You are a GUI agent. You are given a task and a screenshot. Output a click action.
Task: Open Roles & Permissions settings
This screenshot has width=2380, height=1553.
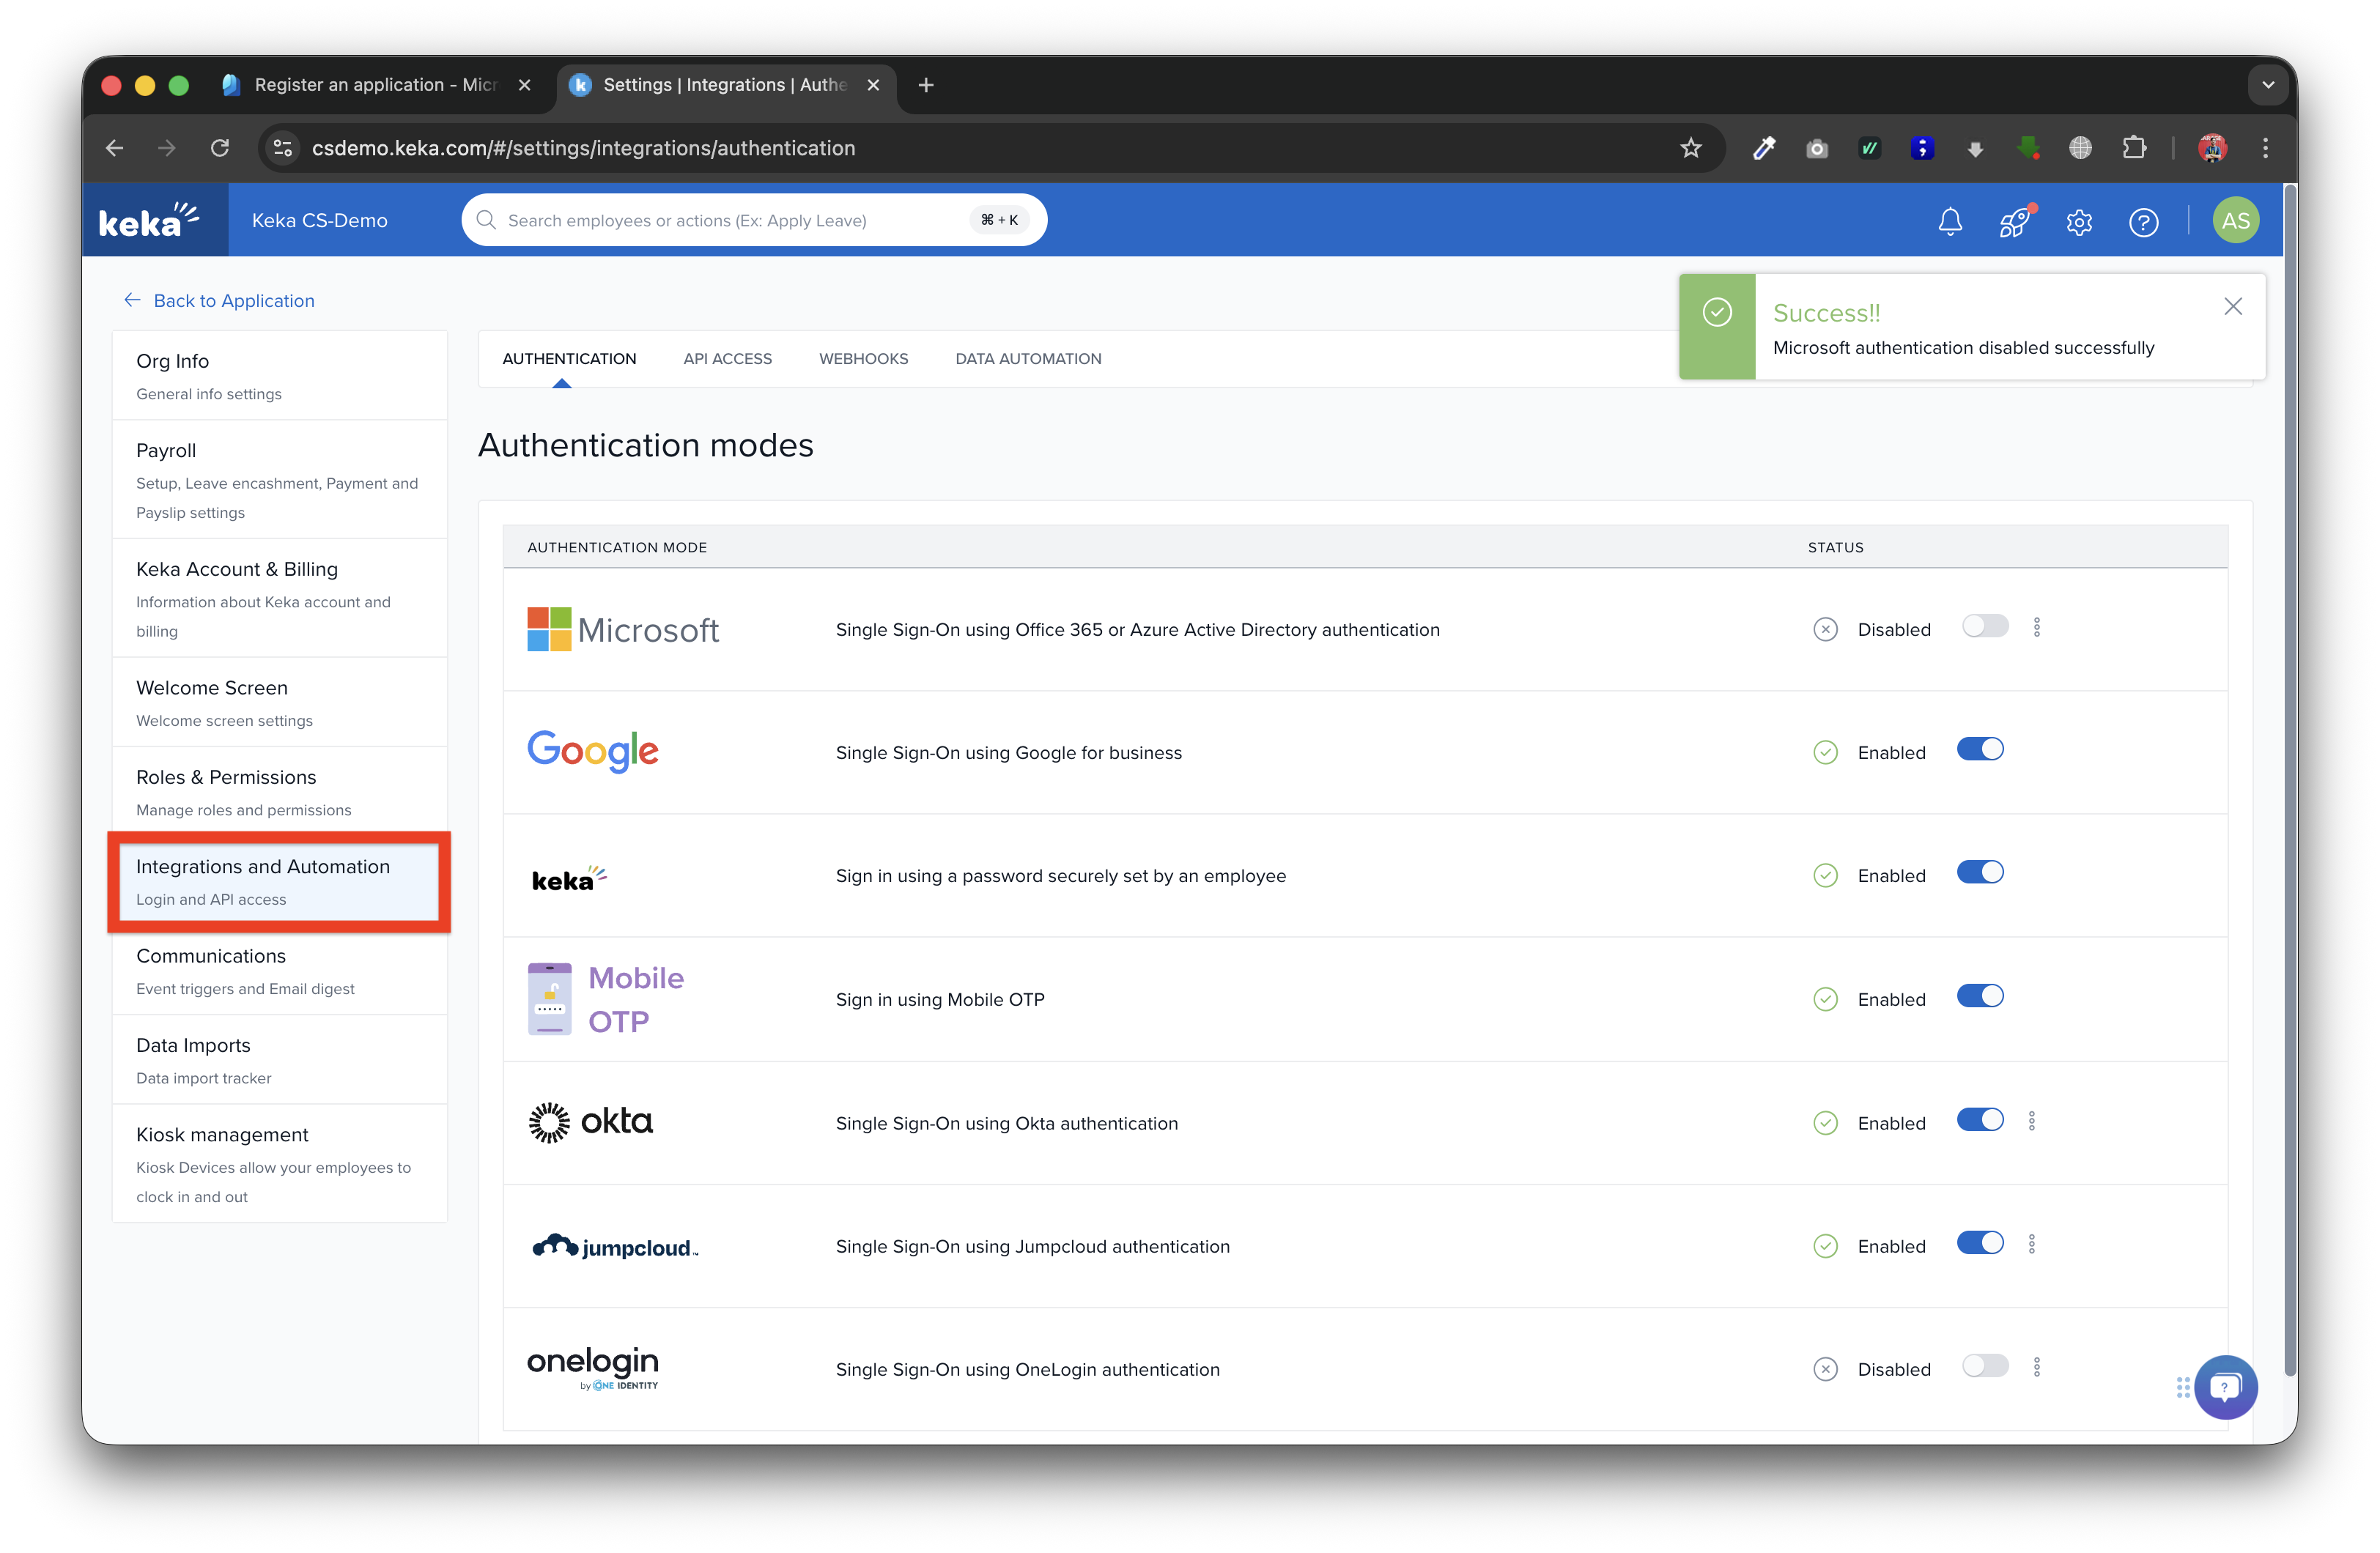point(226,777)
